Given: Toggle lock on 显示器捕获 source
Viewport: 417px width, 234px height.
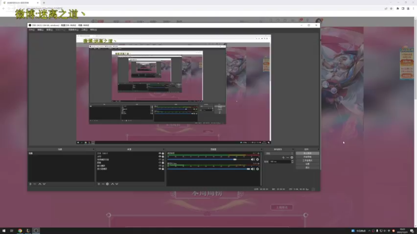Looking at the screenshot, I should [163, 168].
